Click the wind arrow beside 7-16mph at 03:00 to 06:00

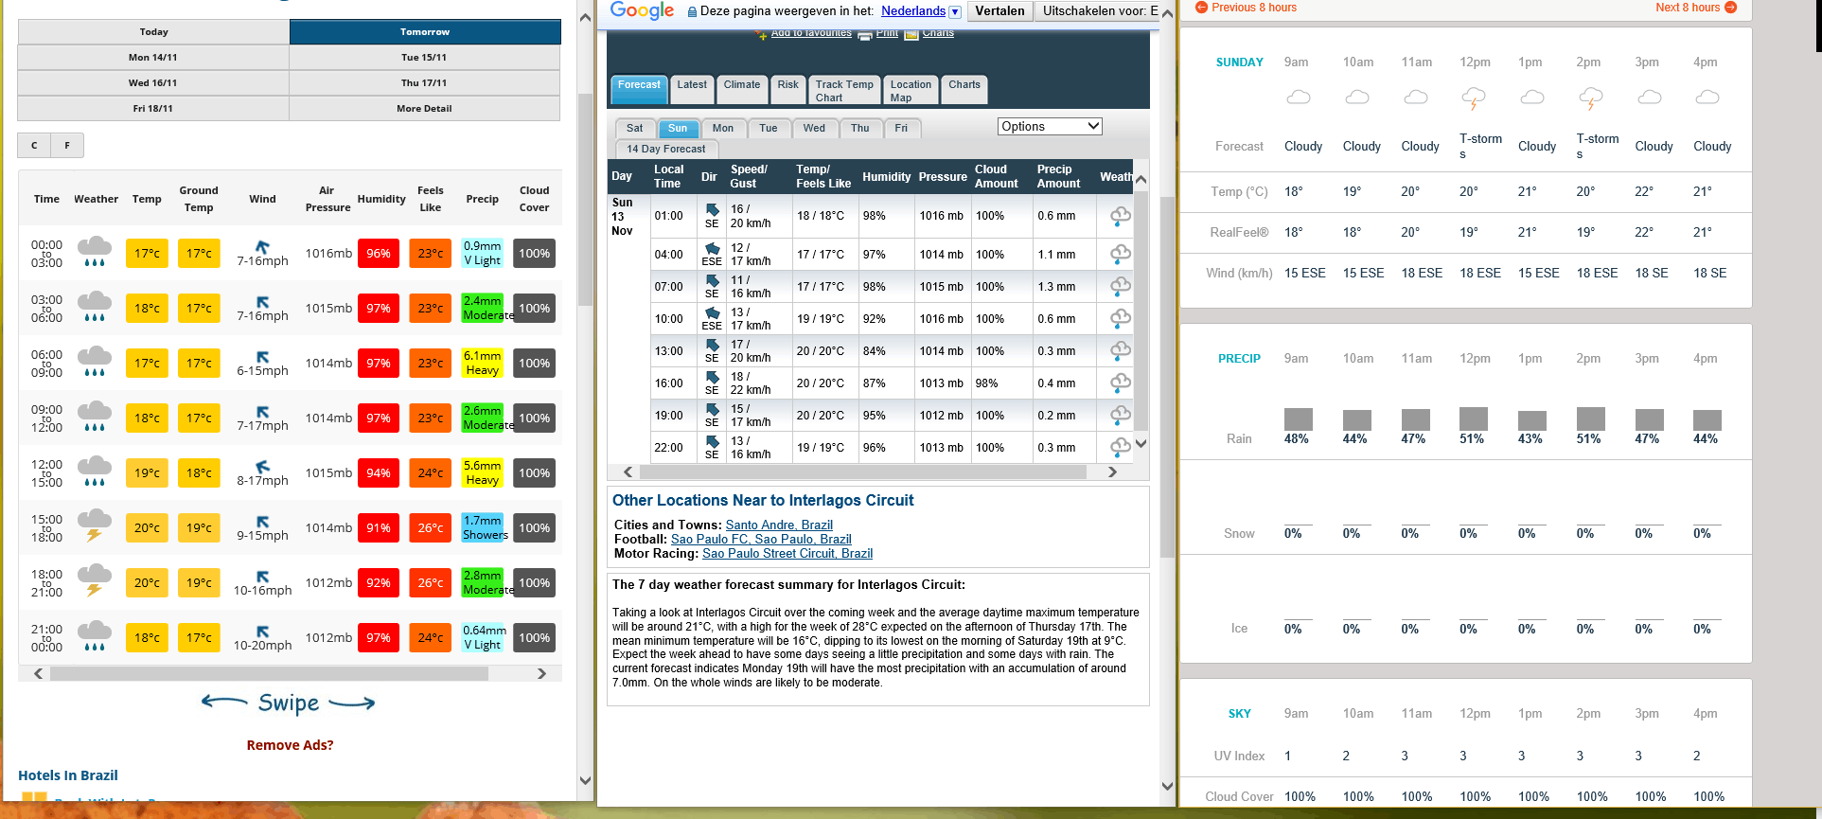[263, 302]
